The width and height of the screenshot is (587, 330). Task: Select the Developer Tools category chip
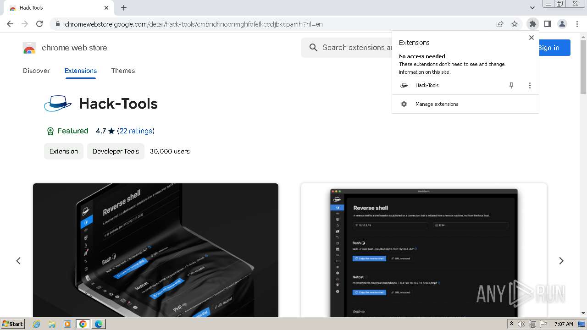(x=116, y=151)
